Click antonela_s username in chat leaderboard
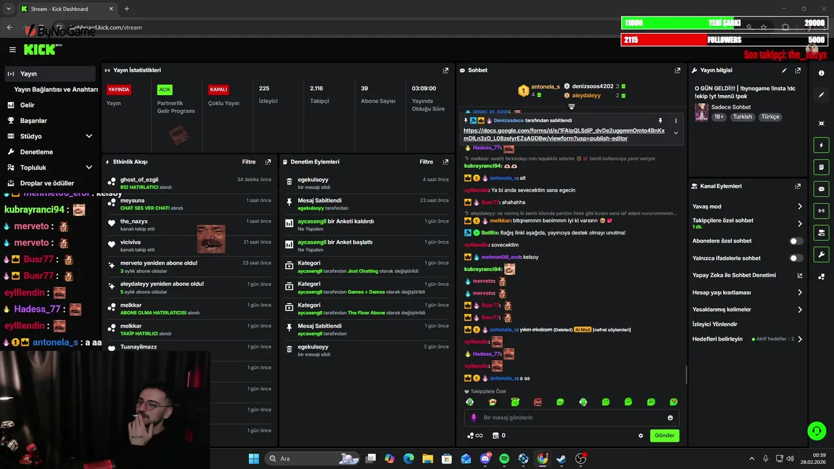Image resolution: width=834 pixels, height=469 pixels. [545, 87]
